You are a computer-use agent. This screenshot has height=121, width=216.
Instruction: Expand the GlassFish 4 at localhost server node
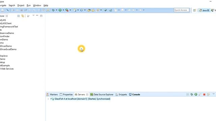coord(48,99)
